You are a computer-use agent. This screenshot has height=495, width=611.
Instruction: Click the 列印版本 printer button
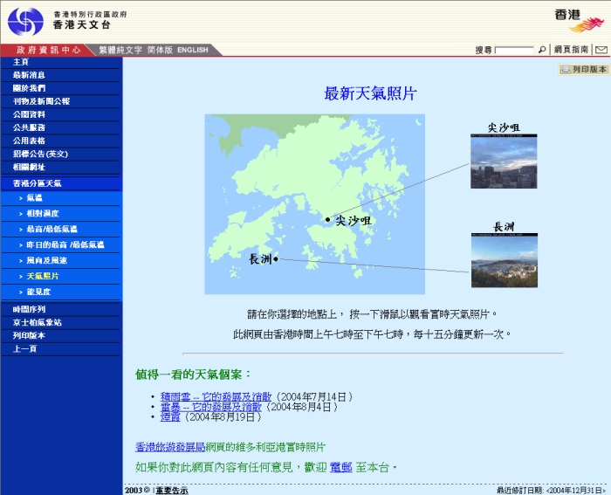pyautogui.click(x=583, y=69)
